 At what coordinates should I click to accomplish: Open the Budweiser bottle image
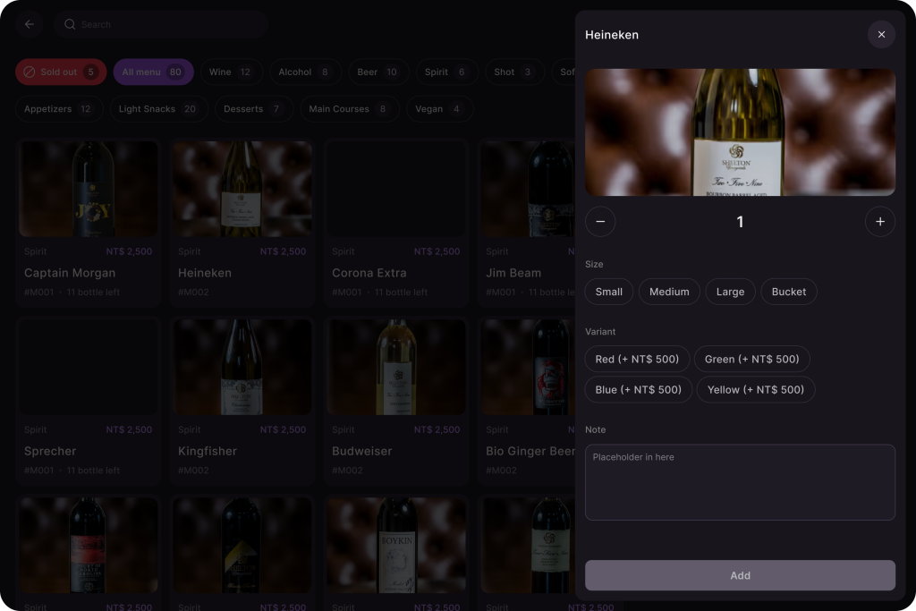[396, 367]
